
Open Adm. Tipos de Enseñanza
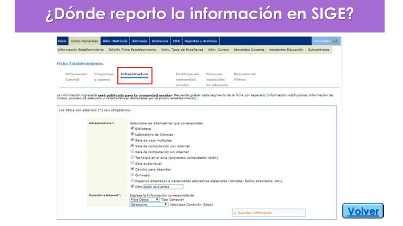click(182, 50)
